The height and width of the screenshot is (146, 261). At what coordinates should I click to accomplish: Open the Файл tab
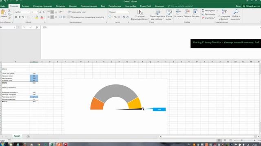tap(3, 6)
